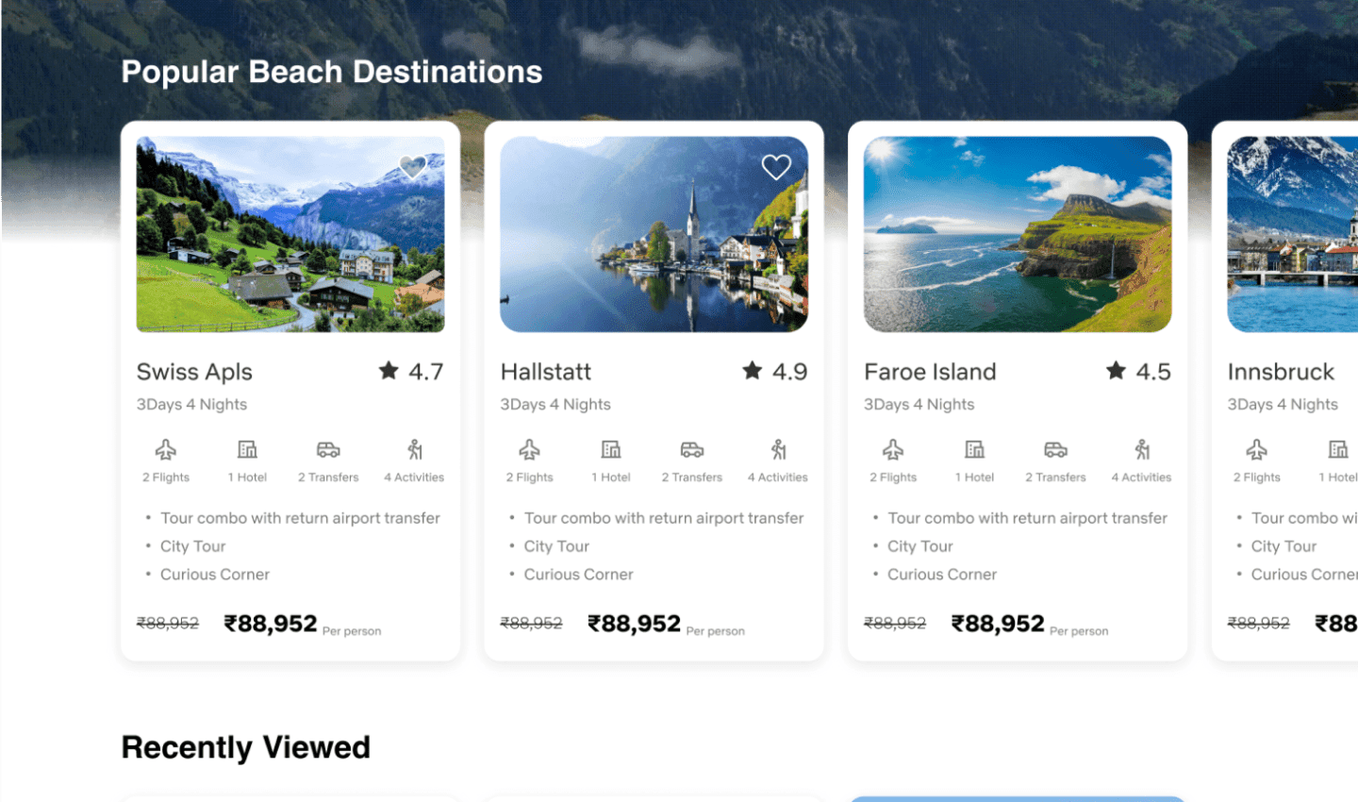1358x802 pixels.
Task: Click the Innsbruck destination title
Action: pos(1281,372)
